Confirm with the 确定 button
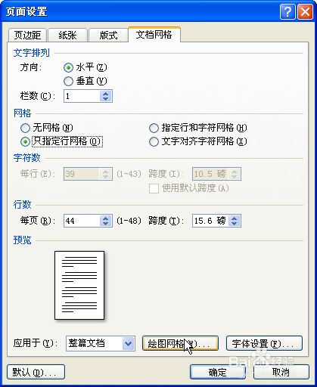 point(218,372)
